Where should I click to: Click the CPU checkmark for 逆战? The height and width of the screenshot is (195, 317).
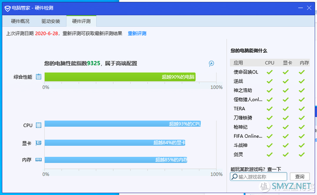(269, 81)
